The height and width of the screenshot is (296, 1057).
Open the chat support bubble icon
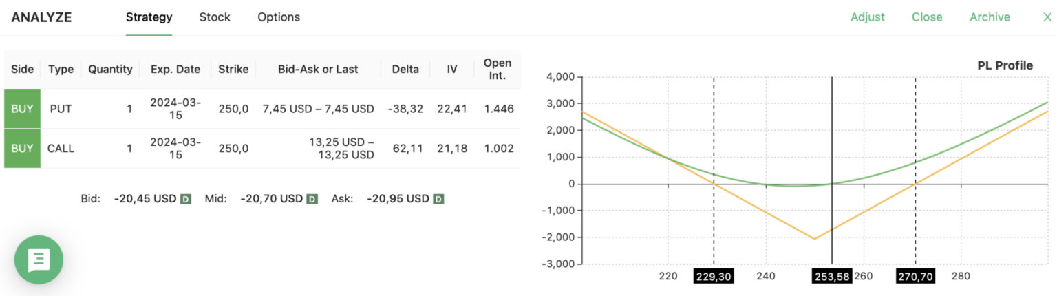click(x=39, y=260)
